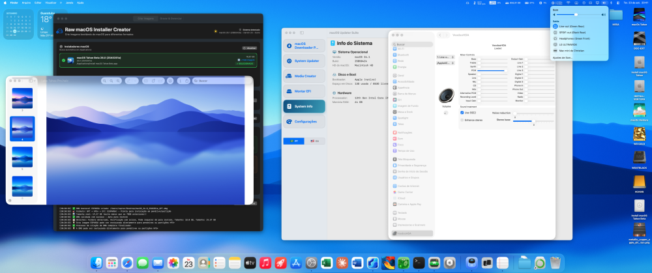
Task: Open the Janela menu
Action: click(x=70, y=3)
